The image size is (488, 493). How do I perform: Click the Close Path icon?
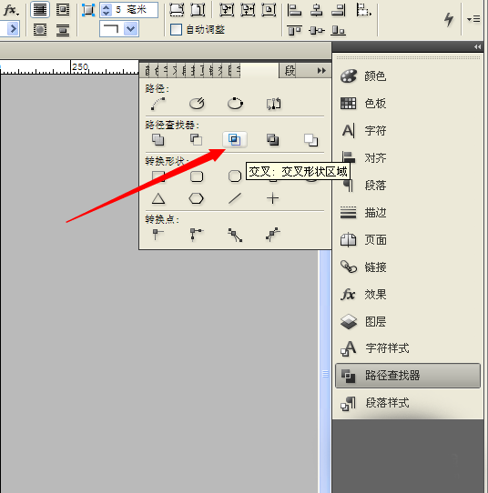(235, 104)
